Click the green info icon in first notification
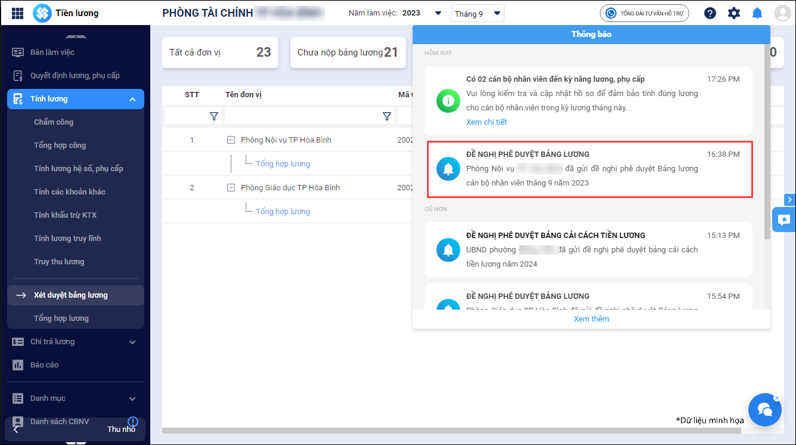The image size is (796, 445). [x=448, y=100]
